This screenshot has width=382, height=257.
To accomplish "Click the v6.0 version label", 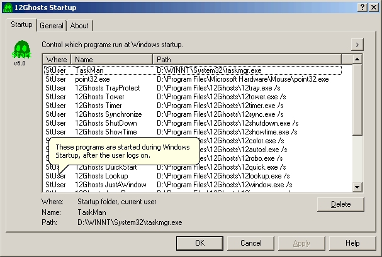I will click(x=20, y=63).
